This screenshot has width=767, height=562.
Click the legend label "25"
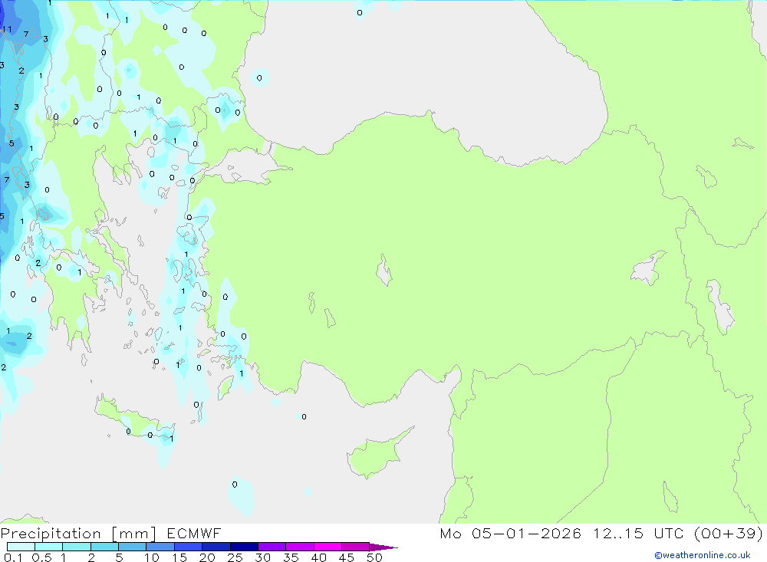235,557
